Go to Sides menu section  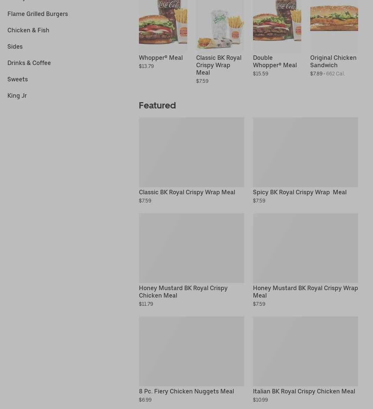pyautogui.click(x=15, y=47)
